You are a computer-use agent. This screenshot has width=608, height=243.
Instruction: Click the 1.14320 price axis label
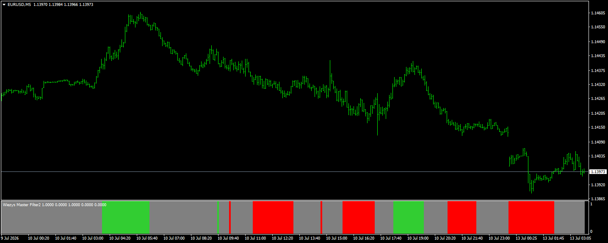[597, 85]
